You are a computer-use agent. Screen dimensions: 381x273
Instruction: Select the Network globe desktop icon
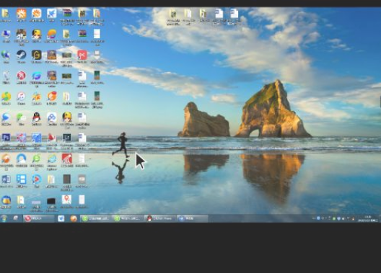click(x=6, y=55)
